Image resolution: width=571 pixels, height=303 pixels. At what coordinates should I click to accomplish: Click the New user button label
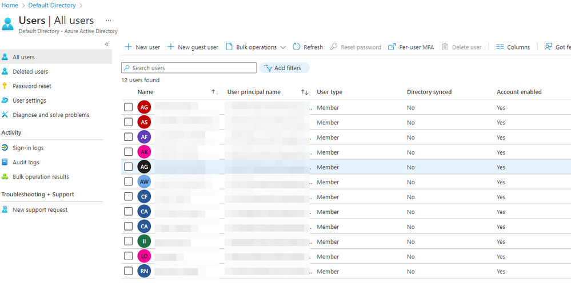pos(148,47)
